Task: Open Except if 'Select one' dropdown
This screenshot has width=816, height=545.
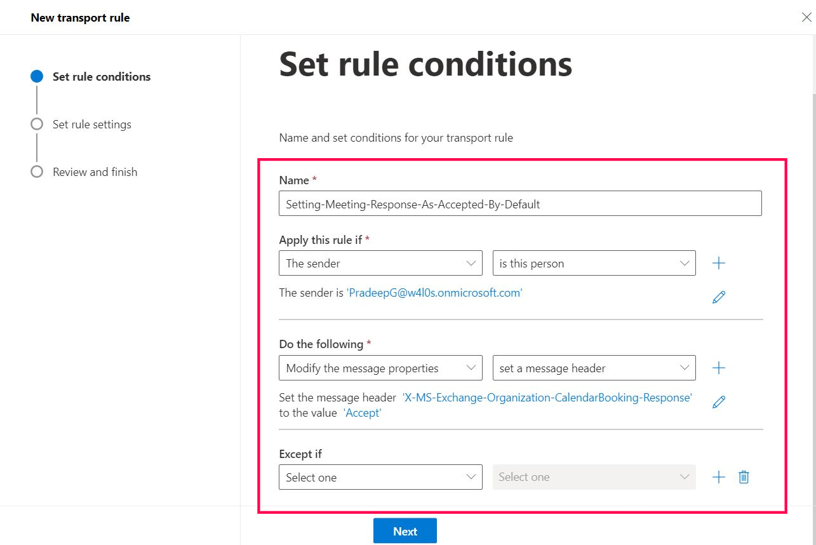Action: point(380,477)
